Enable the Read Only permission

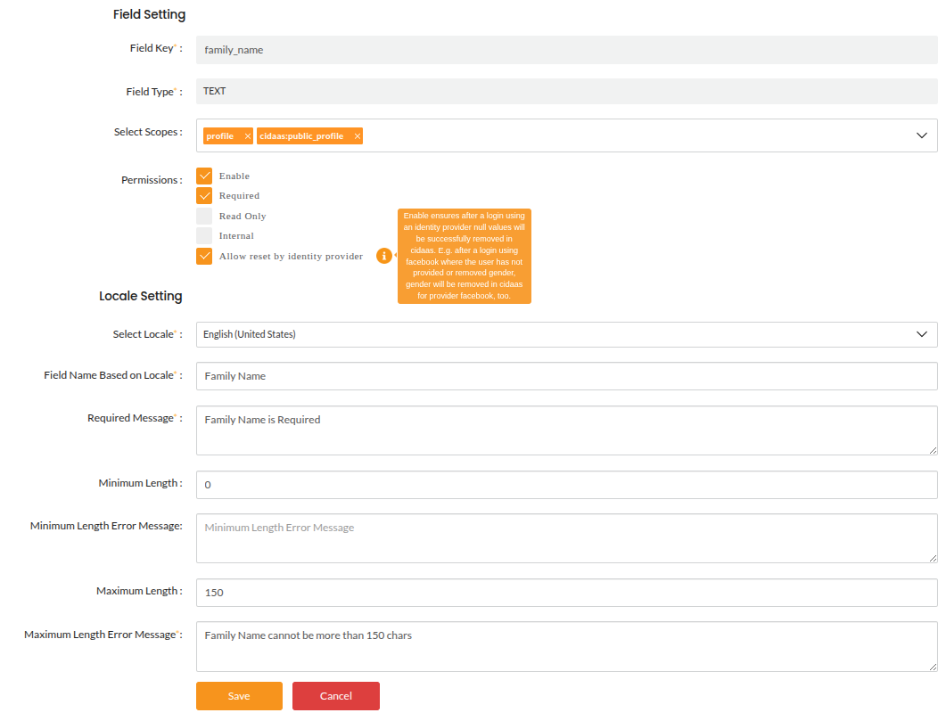[204, 216]
